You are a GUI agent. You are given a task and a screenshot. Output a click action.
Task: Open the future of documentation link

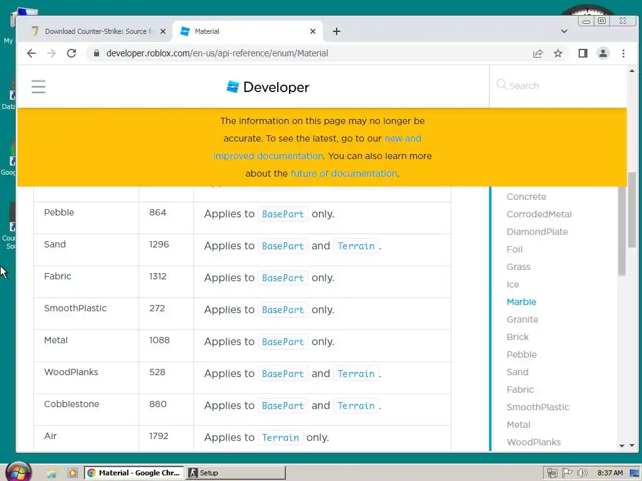(344, 173)
